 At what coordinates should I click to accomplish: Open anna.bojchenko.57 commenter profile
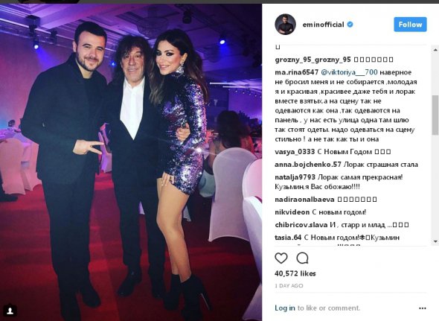[x=308, y=165]
